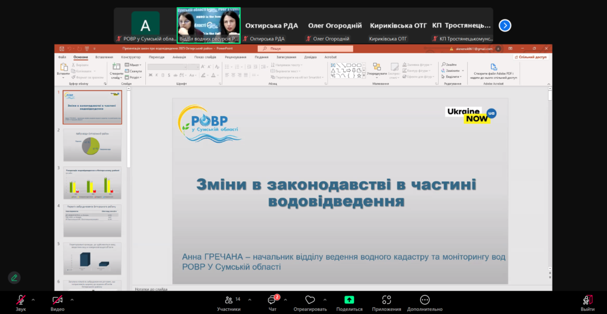This screenshot has width=607, height=314.
Task: Open the Макет (Layout) dropdown
Action: coord(133,65)
